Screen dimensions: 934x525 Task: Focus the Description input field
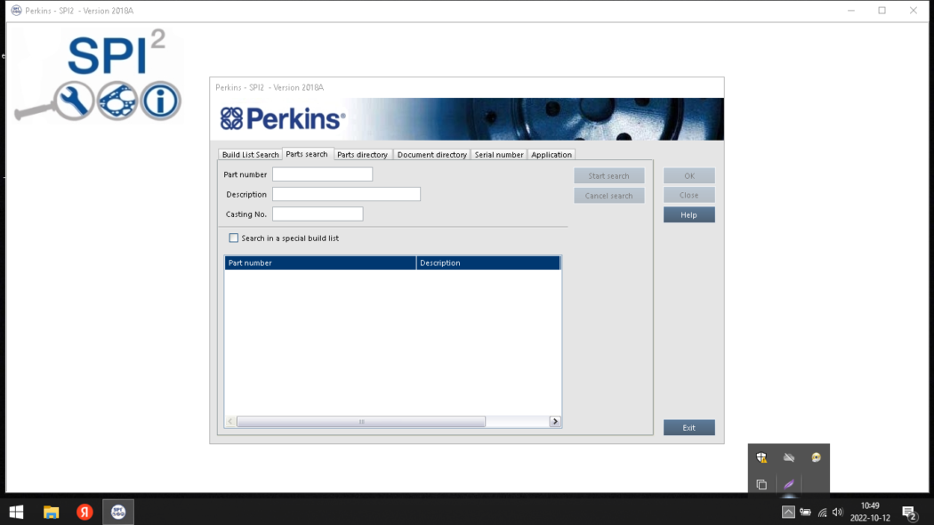[x=346, y=194]
